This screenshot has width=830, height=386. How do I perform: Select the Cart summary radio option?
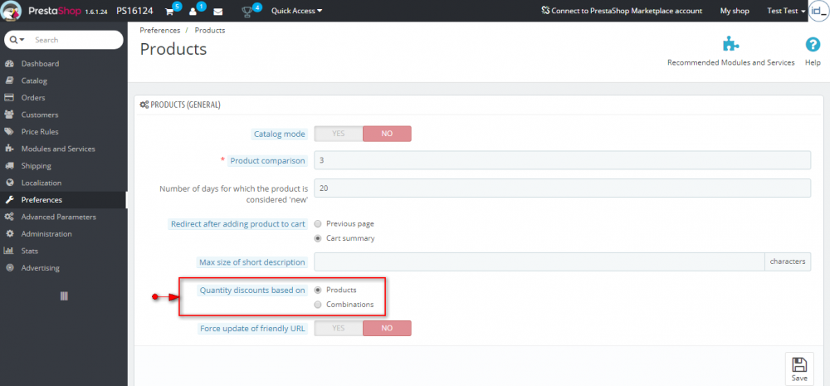[318, 238]
